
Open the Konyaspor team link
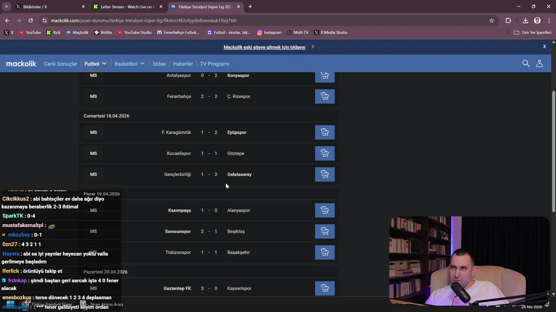(x=238, y=75)
